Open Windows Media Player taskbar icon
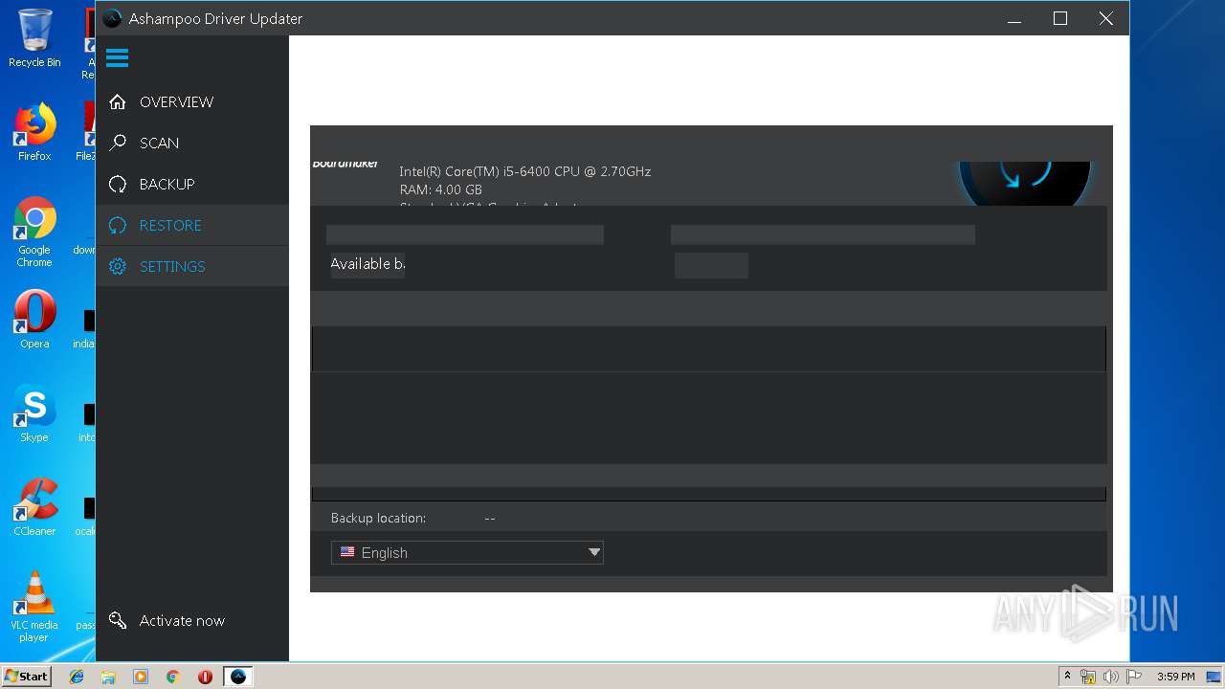This screenshot has height=689, width=1225. 141,677
